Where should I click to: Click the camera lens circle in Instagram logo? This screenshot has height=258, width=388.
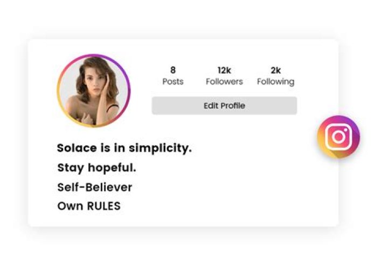[x=338, y=137]
